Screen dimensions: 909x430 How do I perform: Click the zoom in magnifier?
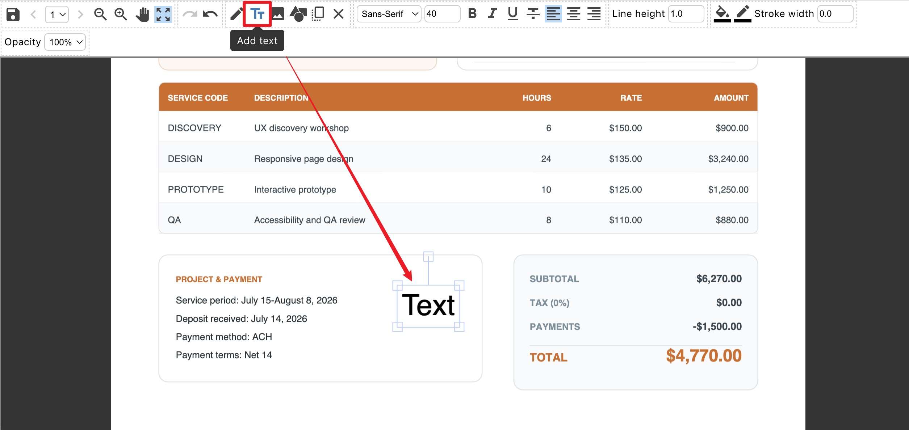pyautogui.click(x=121, y=14)
